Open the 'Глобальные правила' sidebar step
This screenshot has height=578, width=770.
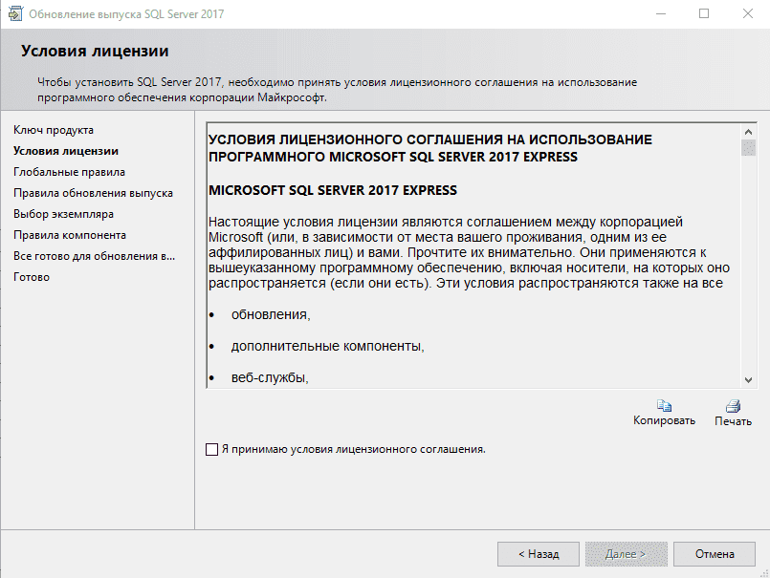point(69,172)
